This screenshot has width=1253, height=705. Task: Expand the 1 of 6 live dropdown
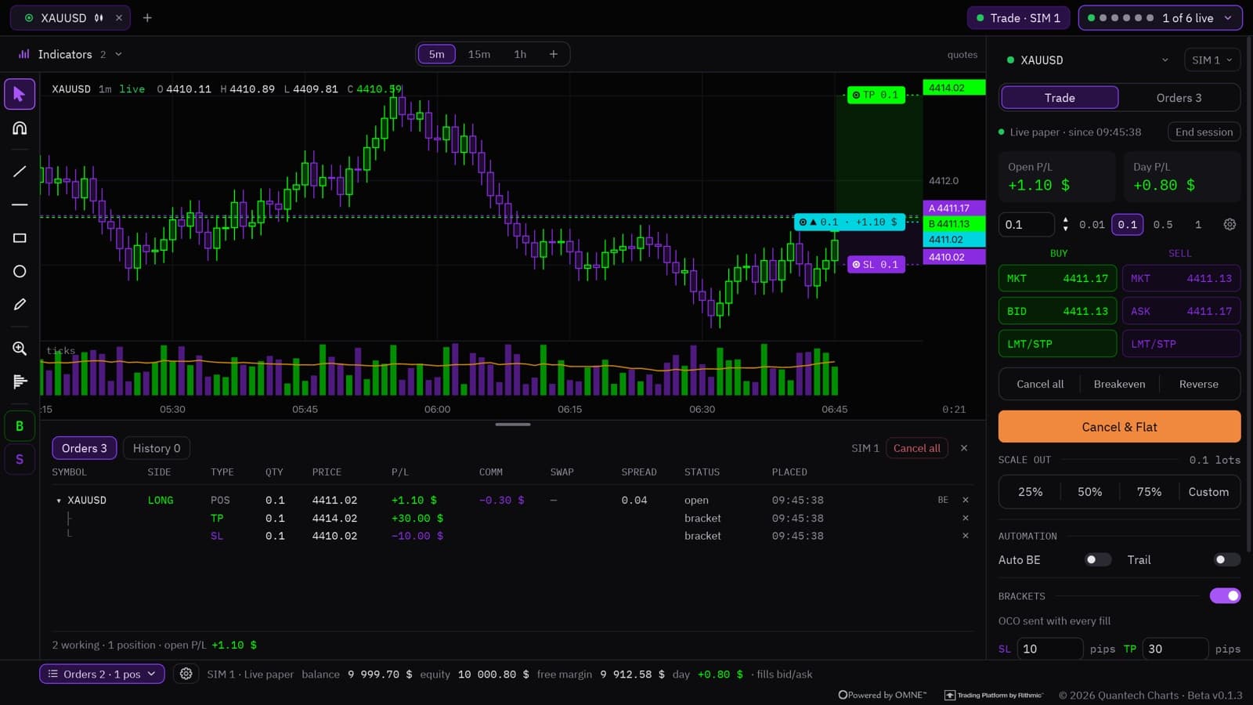tap(1161, 18)
